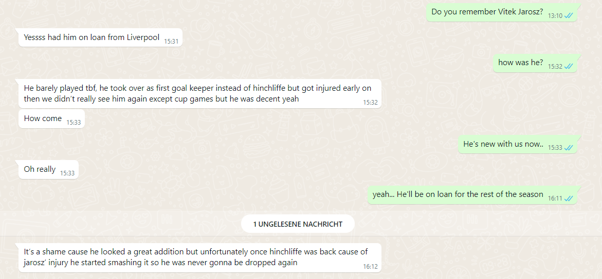Click the 15:33 timestamp next to "How come"

click(x=74, y=122)
